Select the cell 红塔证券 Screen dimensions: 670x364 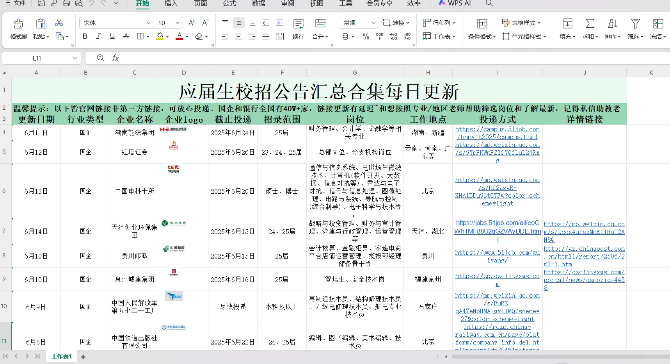pos(135,152)
